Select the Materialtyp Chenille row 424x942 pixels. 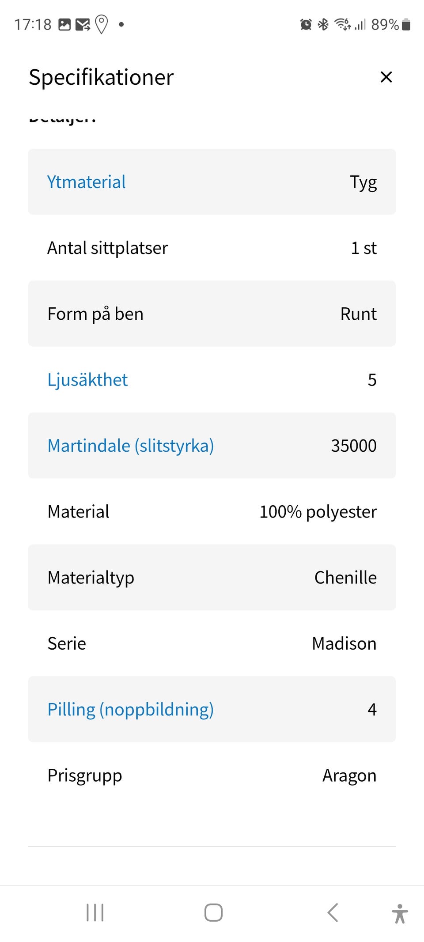212,577
